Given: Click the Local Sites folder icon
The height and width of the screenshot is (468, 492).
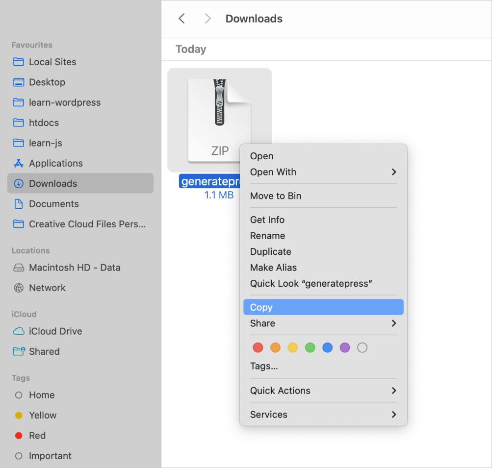Looking at the screenshot, I should point(19,62).
